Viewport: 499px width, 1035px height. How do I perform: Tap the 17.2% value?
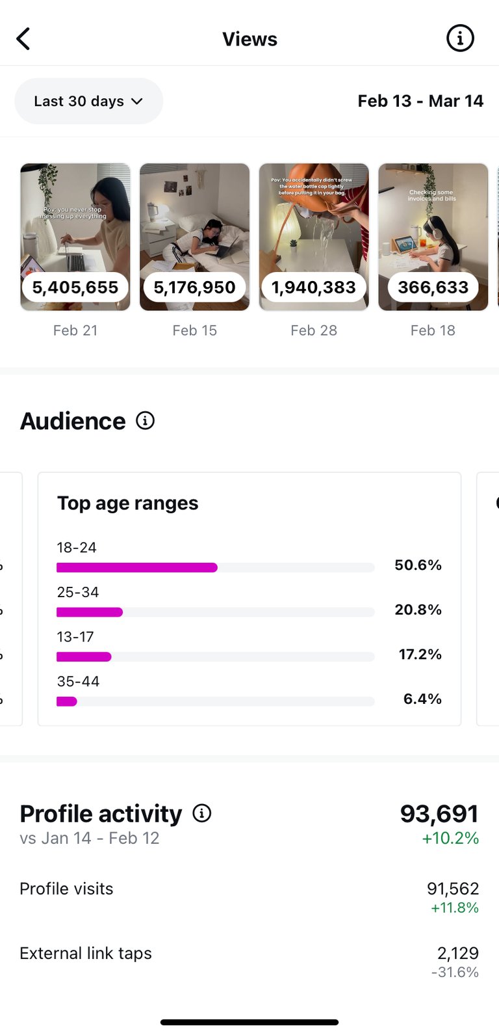420,654
